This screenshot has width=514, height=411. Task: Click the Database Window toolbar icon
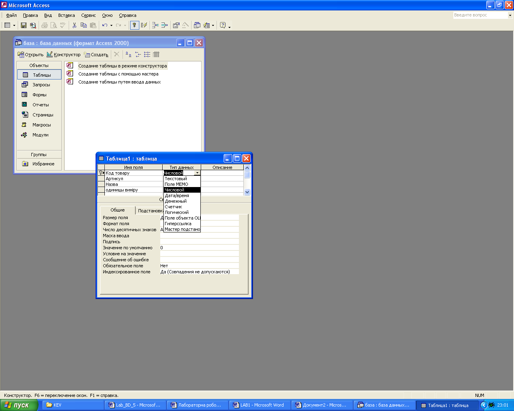[197, 25]
